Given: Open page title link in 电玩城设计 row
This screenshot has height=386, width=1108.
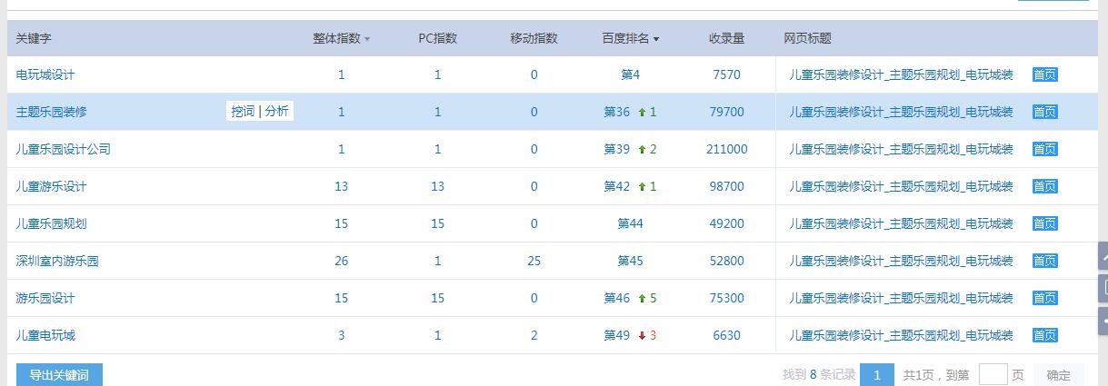Looking at the screenshot, I should [901, 74].
